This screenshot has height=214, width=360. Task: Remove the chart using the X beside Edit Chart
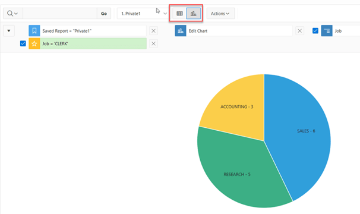coord(299,31)
